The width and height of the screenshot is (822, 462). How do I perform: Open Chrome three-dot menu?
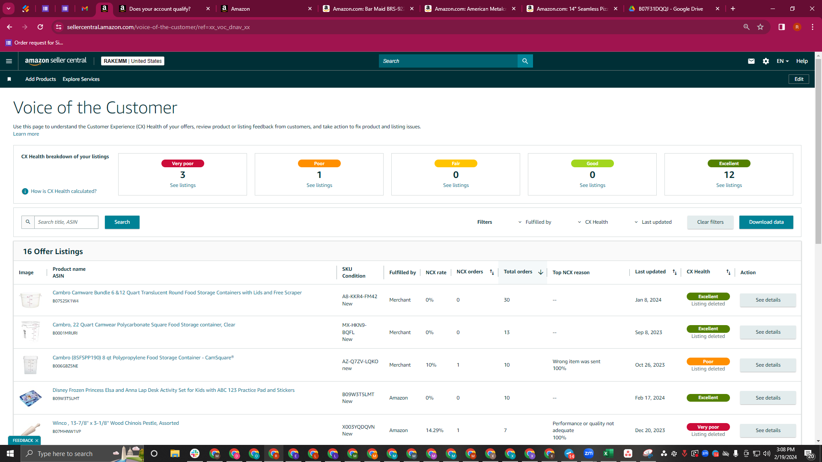pos(812,27)
